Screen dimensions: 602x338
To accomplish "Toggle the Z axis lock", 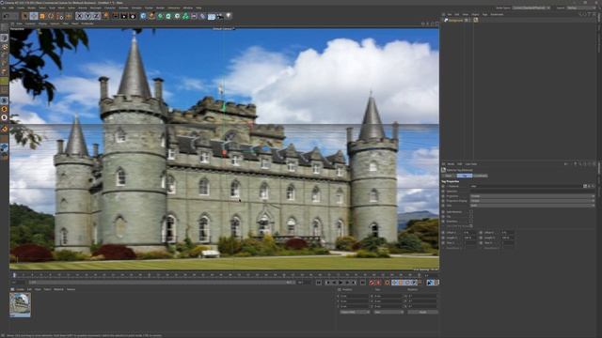I will [96, 16].
